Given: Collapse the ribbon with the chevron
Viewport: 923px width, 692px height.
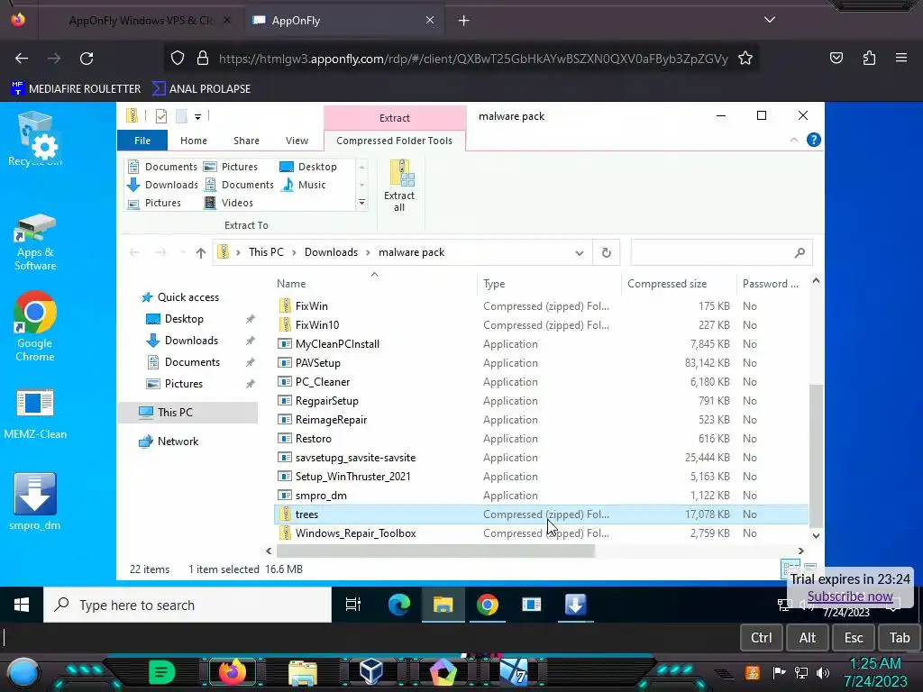Looking at the screenshot, I should tap(793, 140).
